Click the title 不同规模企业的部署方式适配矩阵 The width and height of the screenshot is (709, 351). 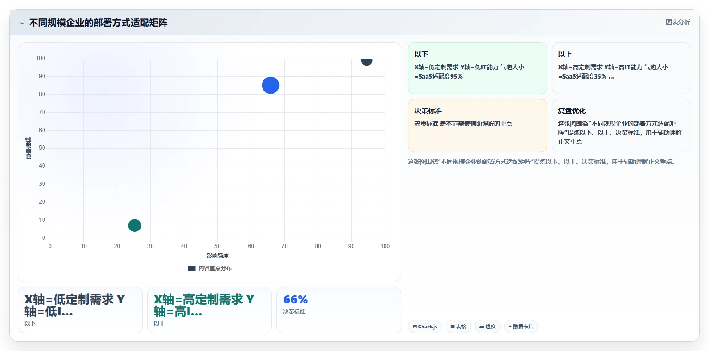(98, 23)
